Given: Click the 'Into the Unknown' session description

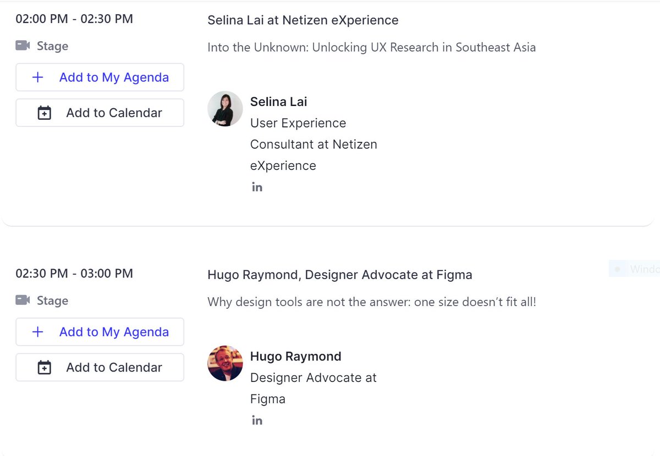Looking at the screenshot, I should [371, 47].
